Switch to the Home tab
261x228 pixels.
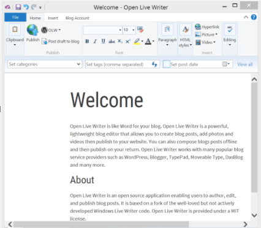tap(36, 18)
